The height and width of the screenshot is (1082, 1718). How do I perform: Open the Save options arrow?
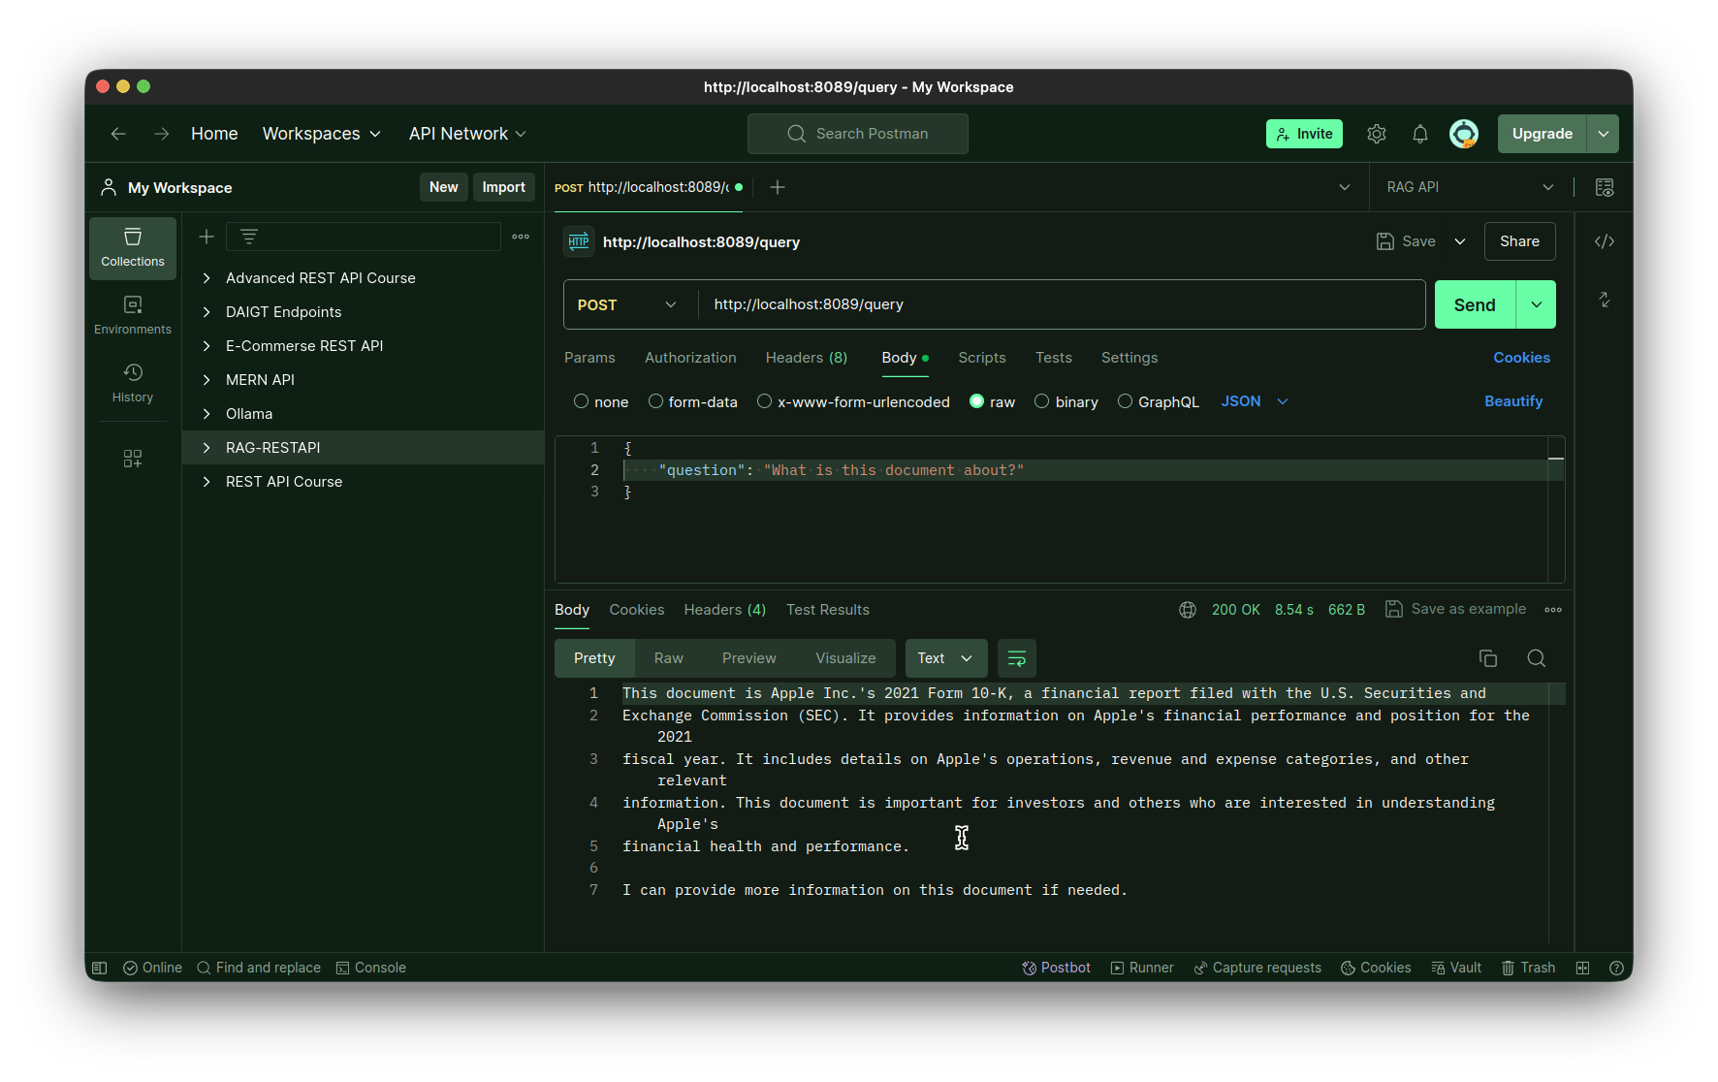(1460, 241)
